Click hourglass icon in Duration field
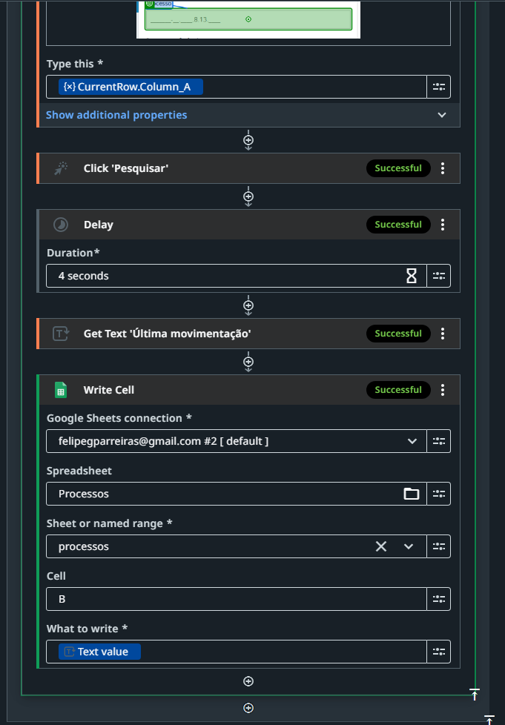The height and width of the screenshot is (725, 505). tap(411, 276)
